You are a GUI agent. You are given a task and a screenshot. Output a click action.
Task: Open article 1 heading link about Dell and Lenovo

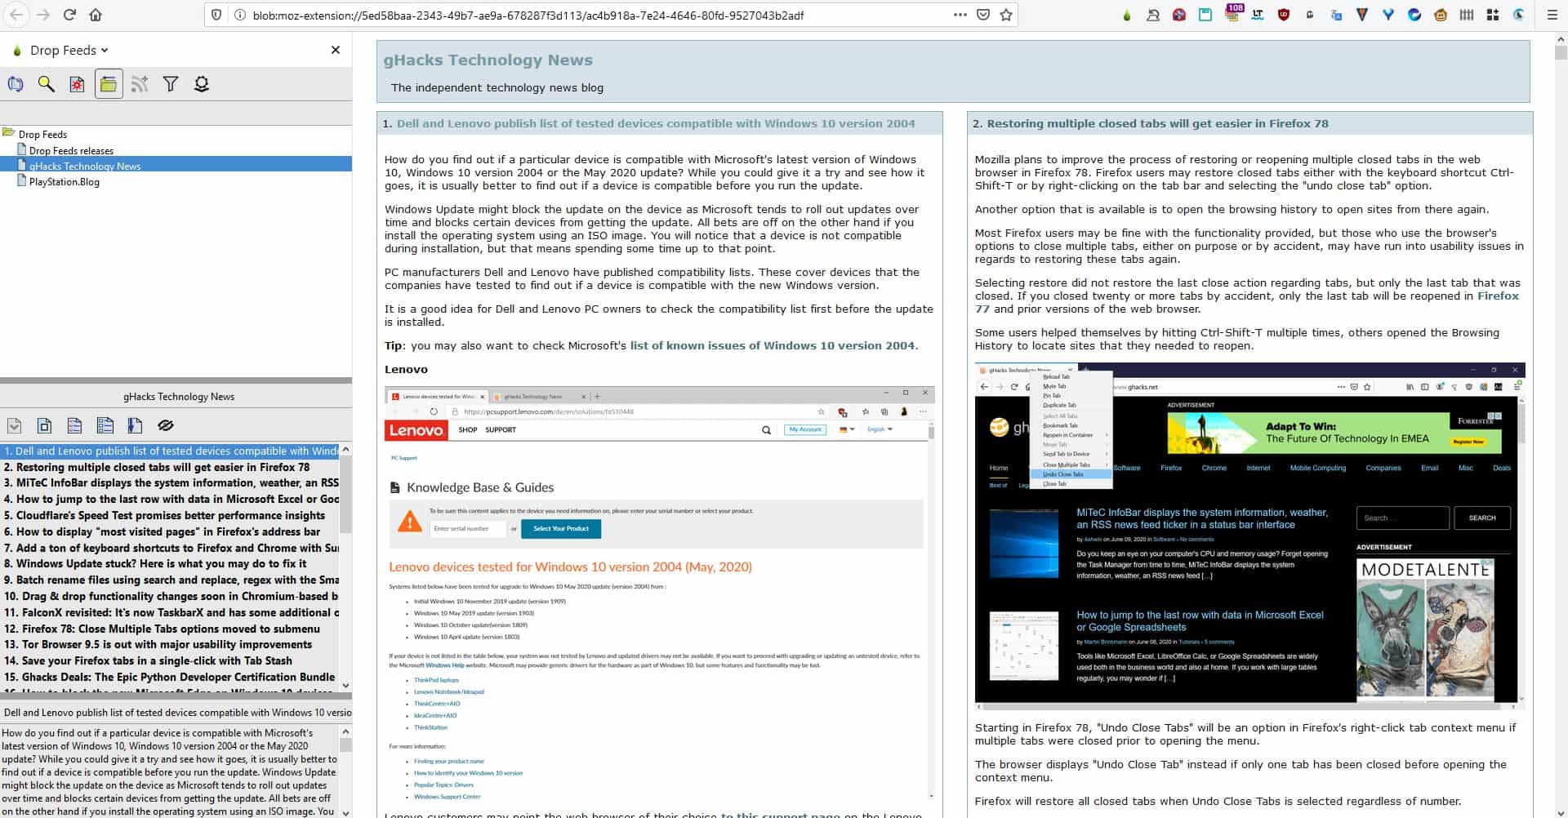(x=656, y=124)
